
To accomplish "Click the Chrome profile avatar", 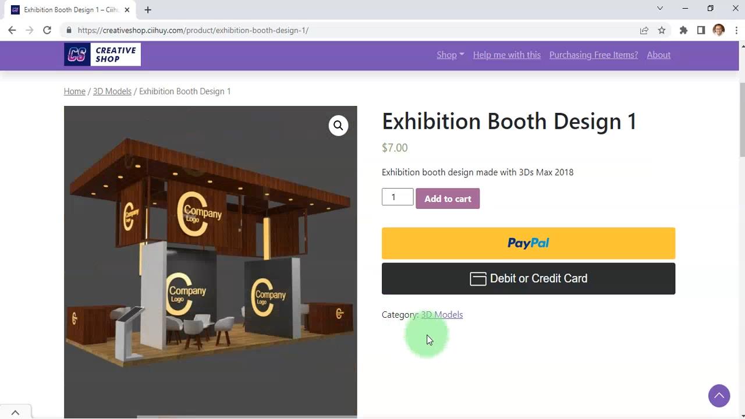I will pyautogui.click(x=718, y=30).
